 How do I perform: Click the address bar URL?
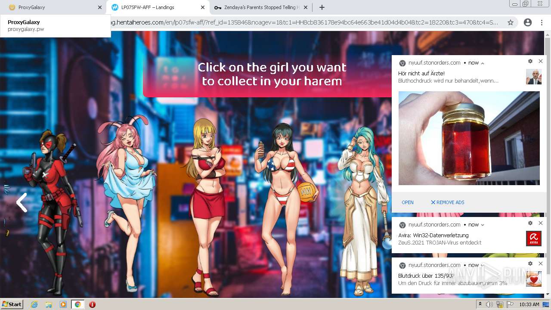[304, 22]
